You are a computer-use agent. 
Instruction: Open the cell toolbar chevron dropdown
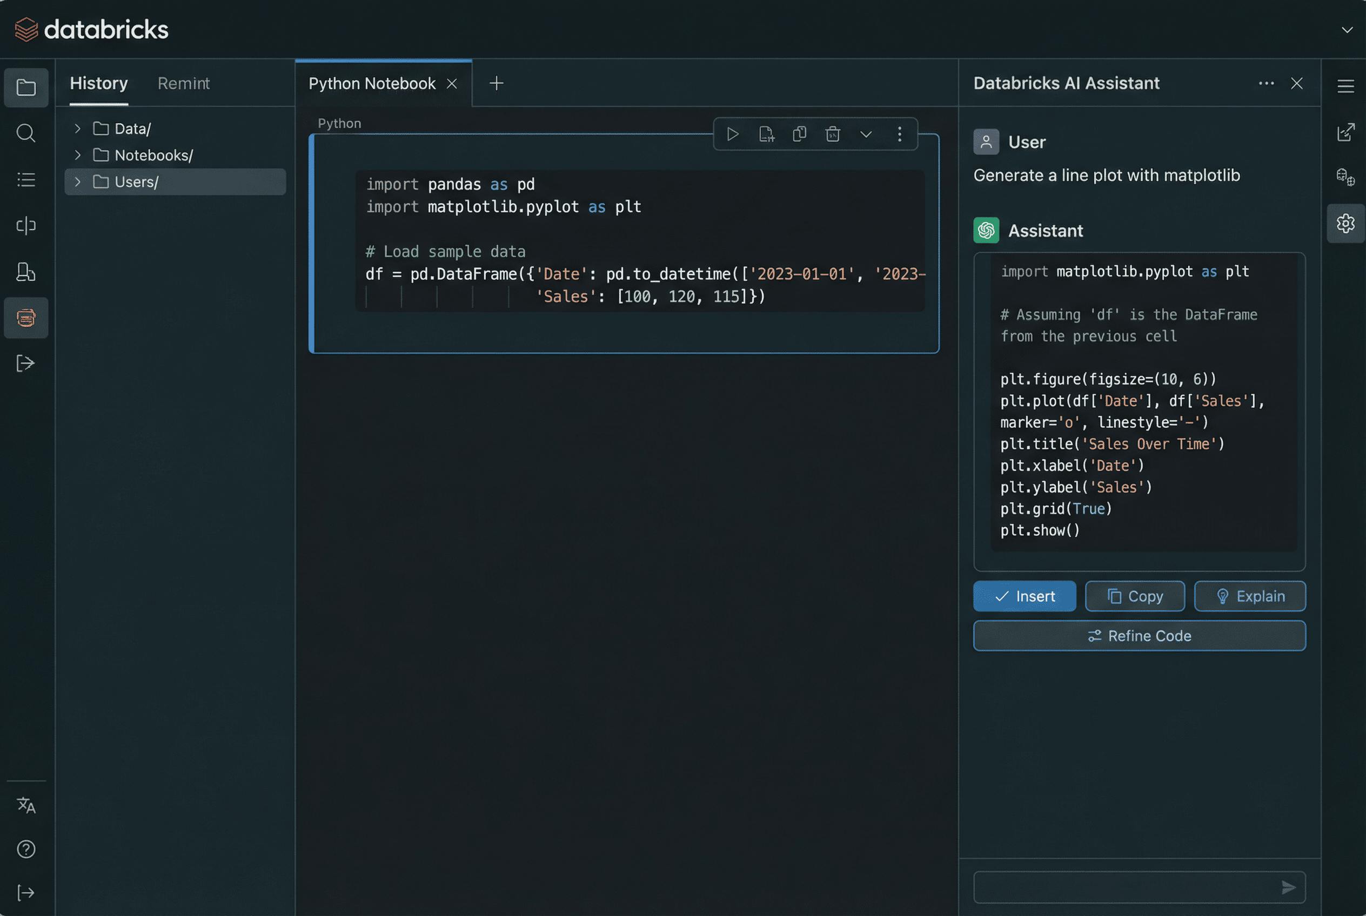tap(866, 134)
